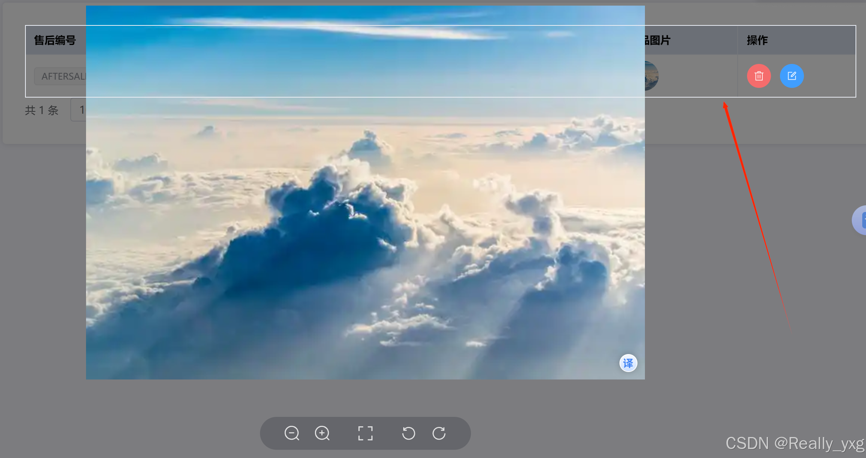Zoom out the preview image
The width and height of the screenshot is (866, 458).
coord(292,433)
